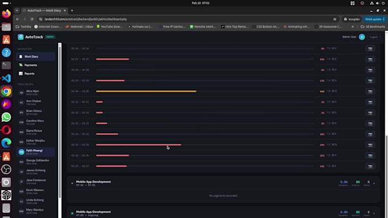This screenshot has height=218, width=388.
Task: Open the Payments section
Action: tap(35, 65)
